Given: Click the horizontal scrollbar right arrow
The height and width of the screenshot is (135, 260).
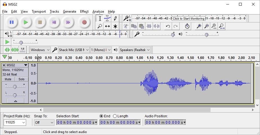Looking at the screenshot, I should point(252,110).
